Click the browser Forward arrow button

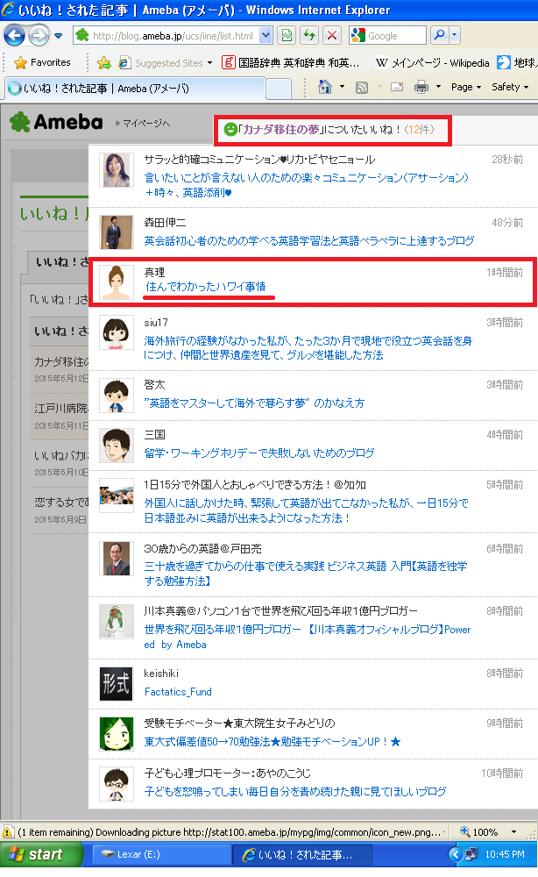(x=39, y=36)
